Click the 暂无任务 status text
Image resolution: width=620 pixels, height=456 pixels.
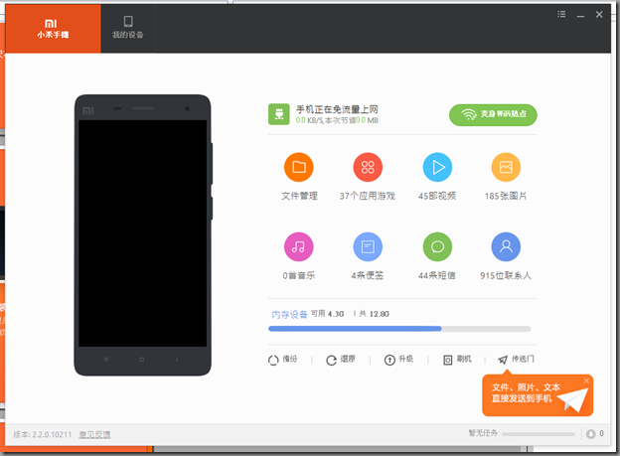[483, 433]
